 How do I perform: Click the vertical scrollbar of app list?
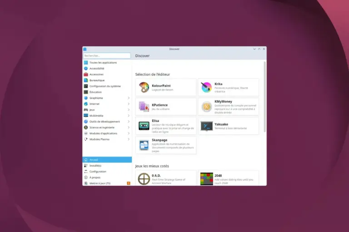pos(264,97)
